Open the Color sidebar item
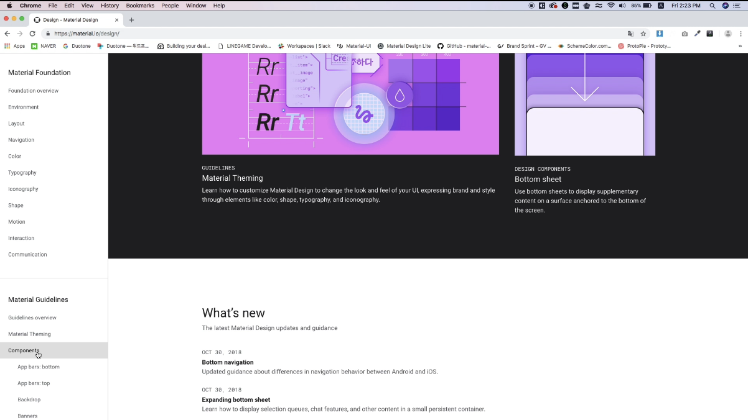The image size is (748, 420). click(x=14, y=156)
